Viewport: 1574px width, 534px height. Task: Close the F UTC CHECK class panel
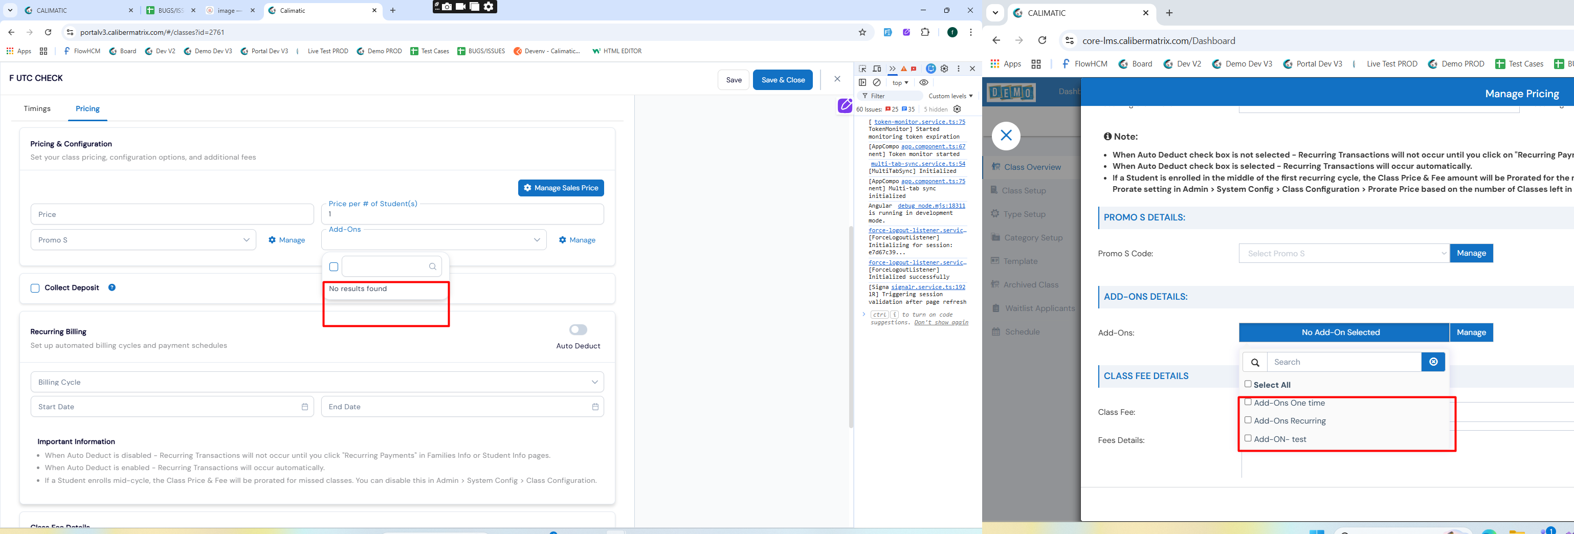[837, 79]
